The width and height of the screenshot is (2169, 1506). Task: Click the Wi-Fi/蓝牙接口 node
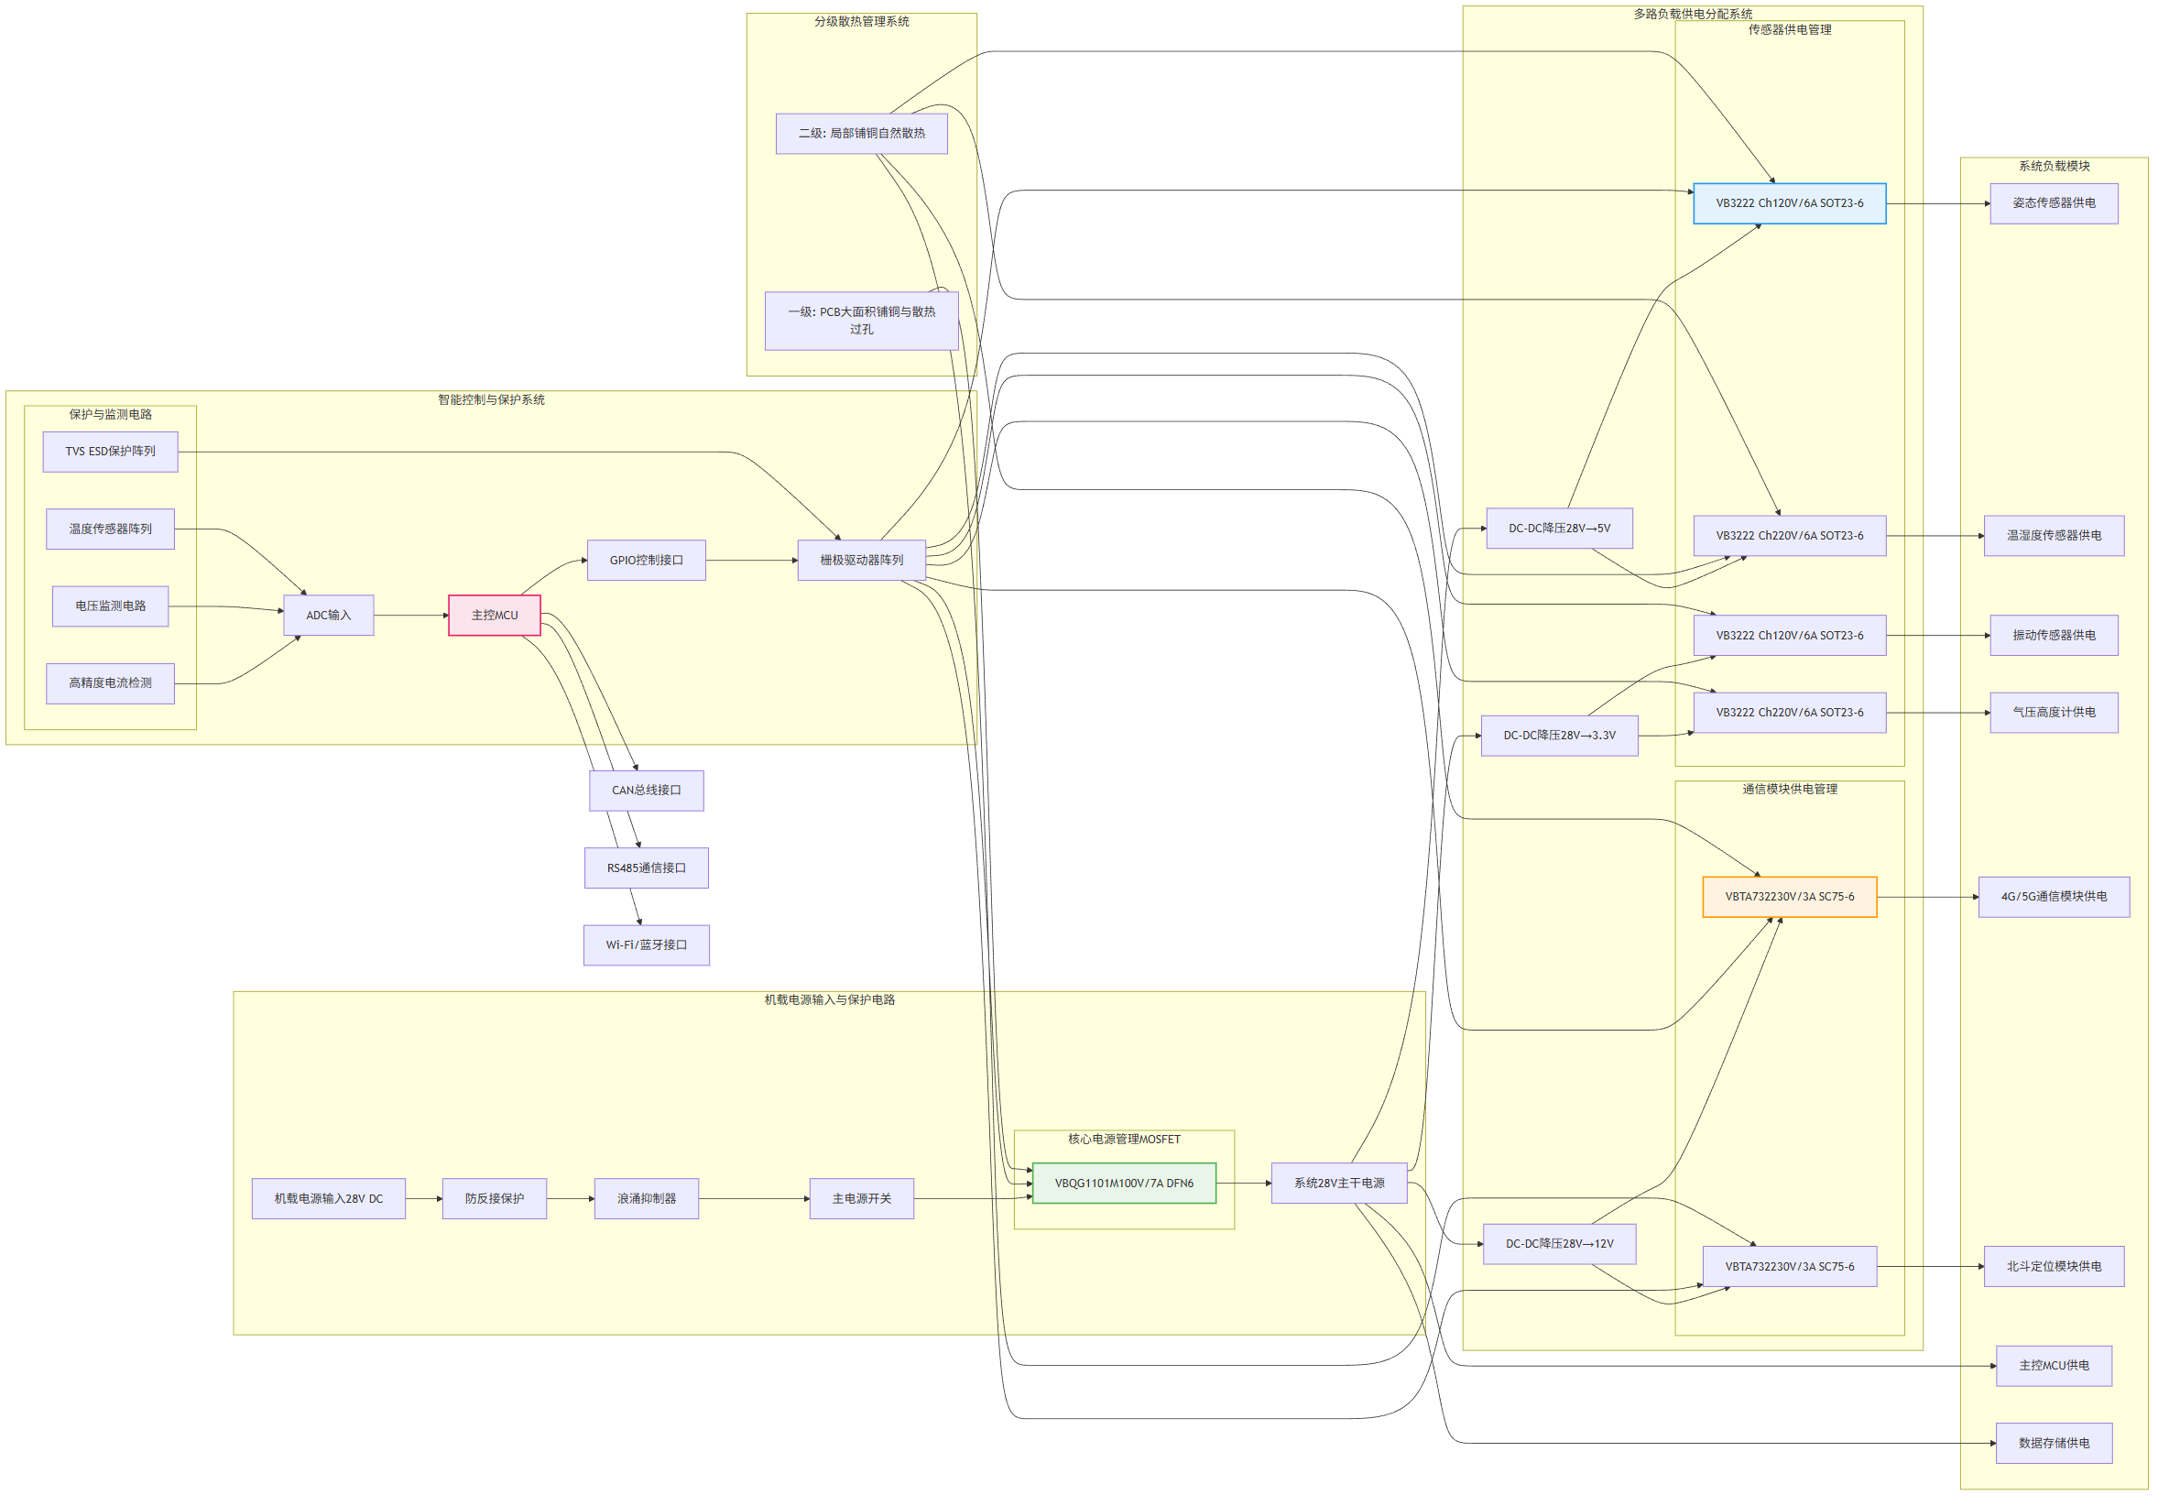click(x=647, y=944)
